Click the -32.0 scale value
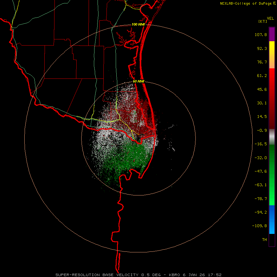 click(x=261, y=158)
